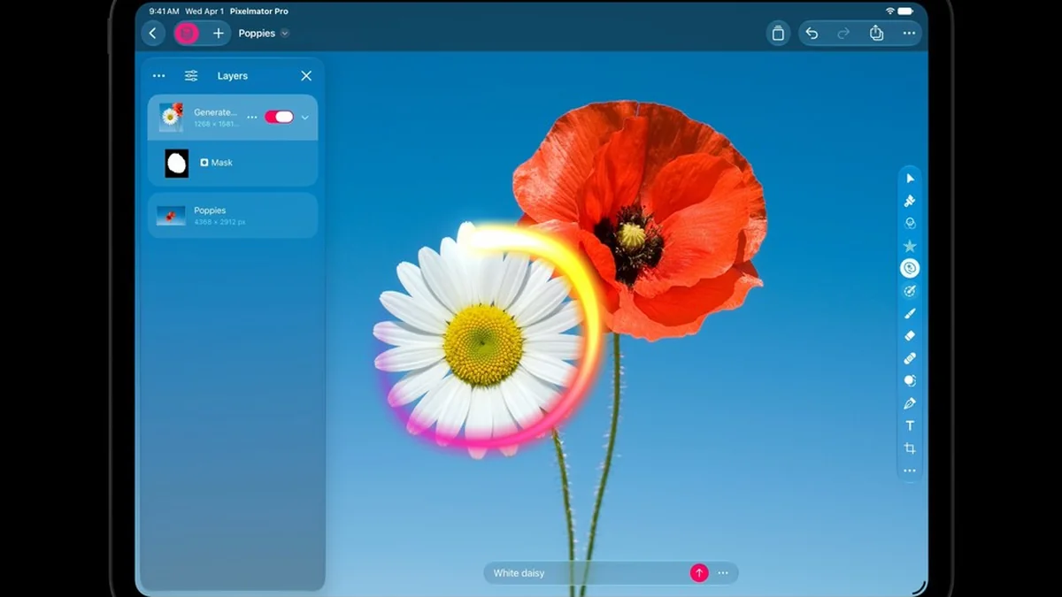Open layer filter sliders icon in Layers panel
Screen dimensions: 1062x597
(191, 76)
